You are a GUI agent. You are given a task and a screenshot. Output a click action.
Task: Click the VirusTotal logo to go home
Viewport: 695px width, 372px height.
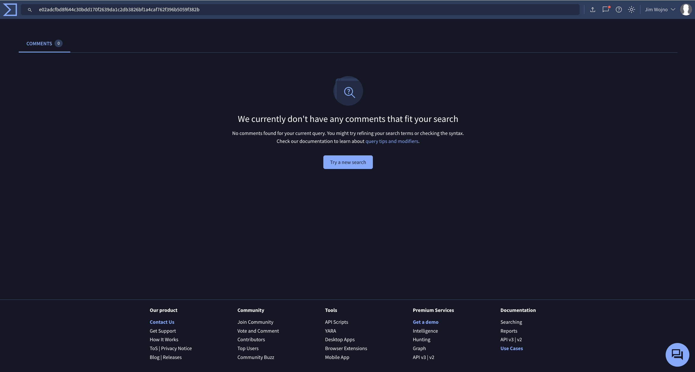(9, 9)
